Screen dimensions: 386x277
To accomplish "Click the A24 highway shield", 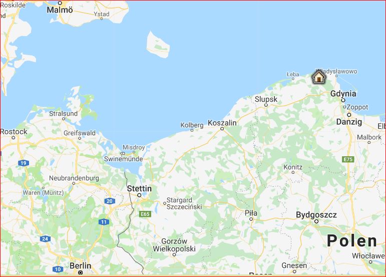I will (x=45, y=238).
